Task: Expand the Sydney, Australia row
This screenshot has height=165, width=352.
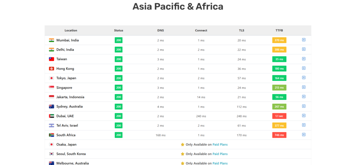Action: tap(304, 106)
